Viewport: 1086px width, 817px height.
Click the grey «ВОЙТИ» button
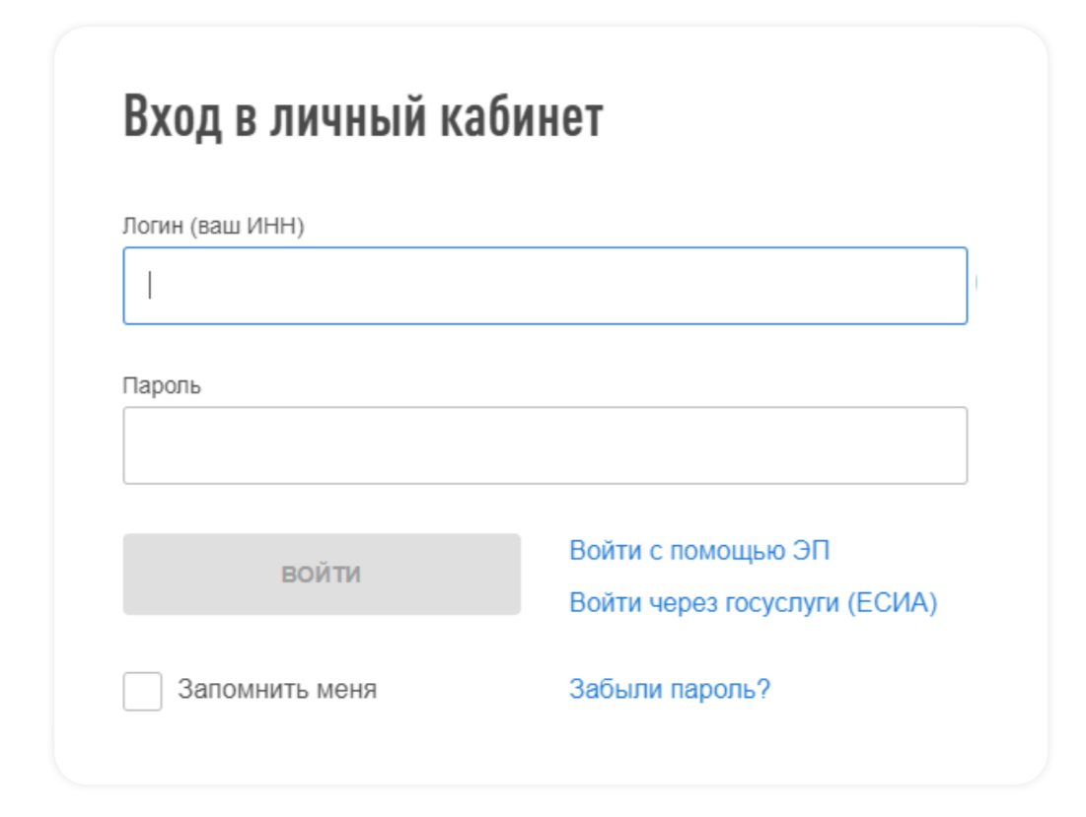(323, 575)
